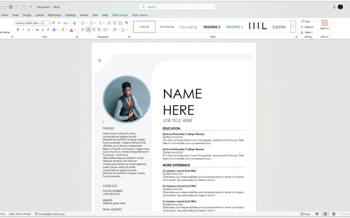Open the font name dropdown
This screenshot has width=350, height=218.
pyautogui.click(x=40, y=23)
